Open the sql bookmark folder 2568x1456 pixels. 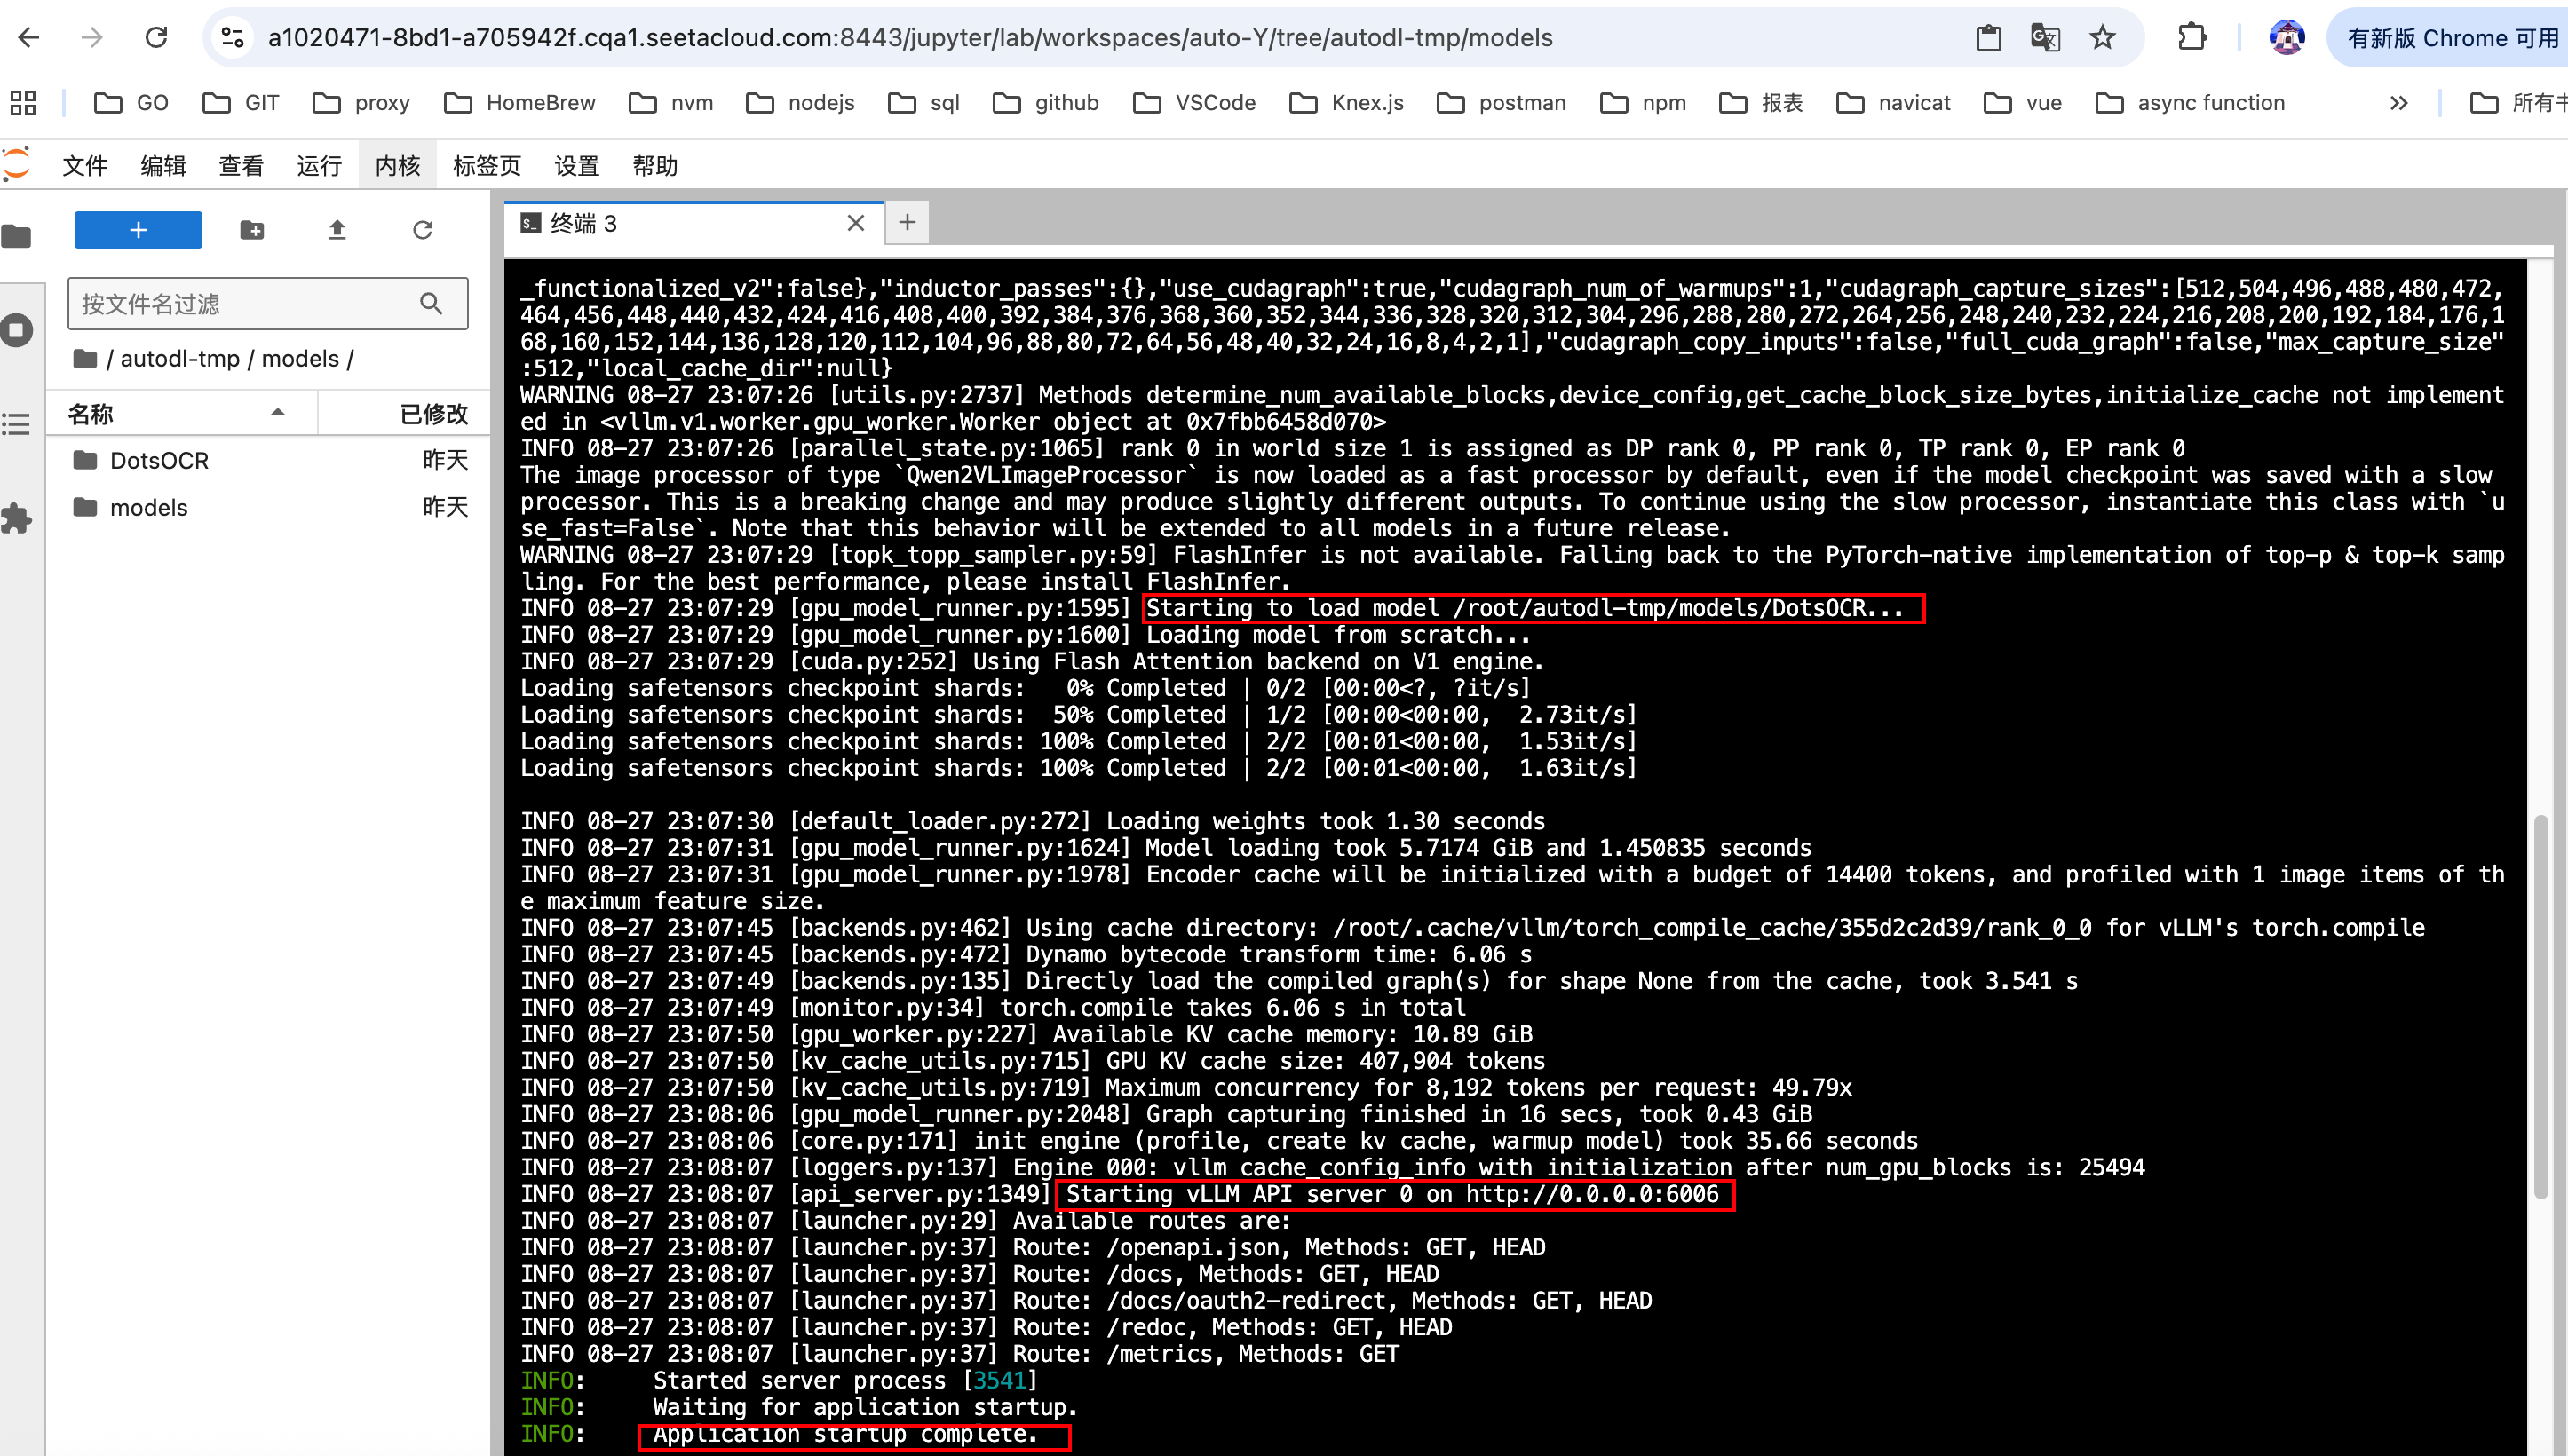click(923, 103)
